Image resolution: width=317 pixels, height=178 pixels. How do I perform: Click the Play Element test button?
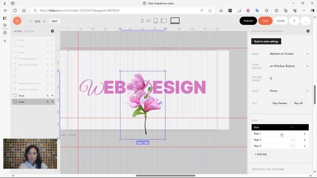coord(279,103)
